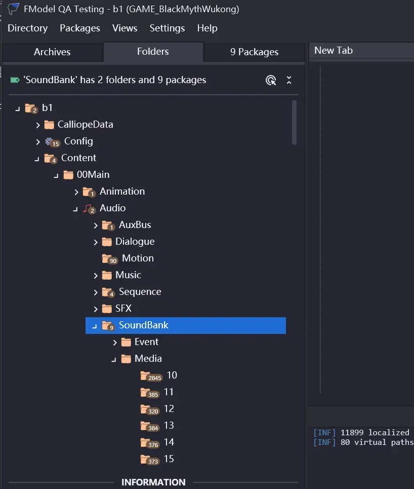The width and height of the screenshot is (414, 489).
Task: Click the Audio music-note folder icon
Action: (89, 208)
